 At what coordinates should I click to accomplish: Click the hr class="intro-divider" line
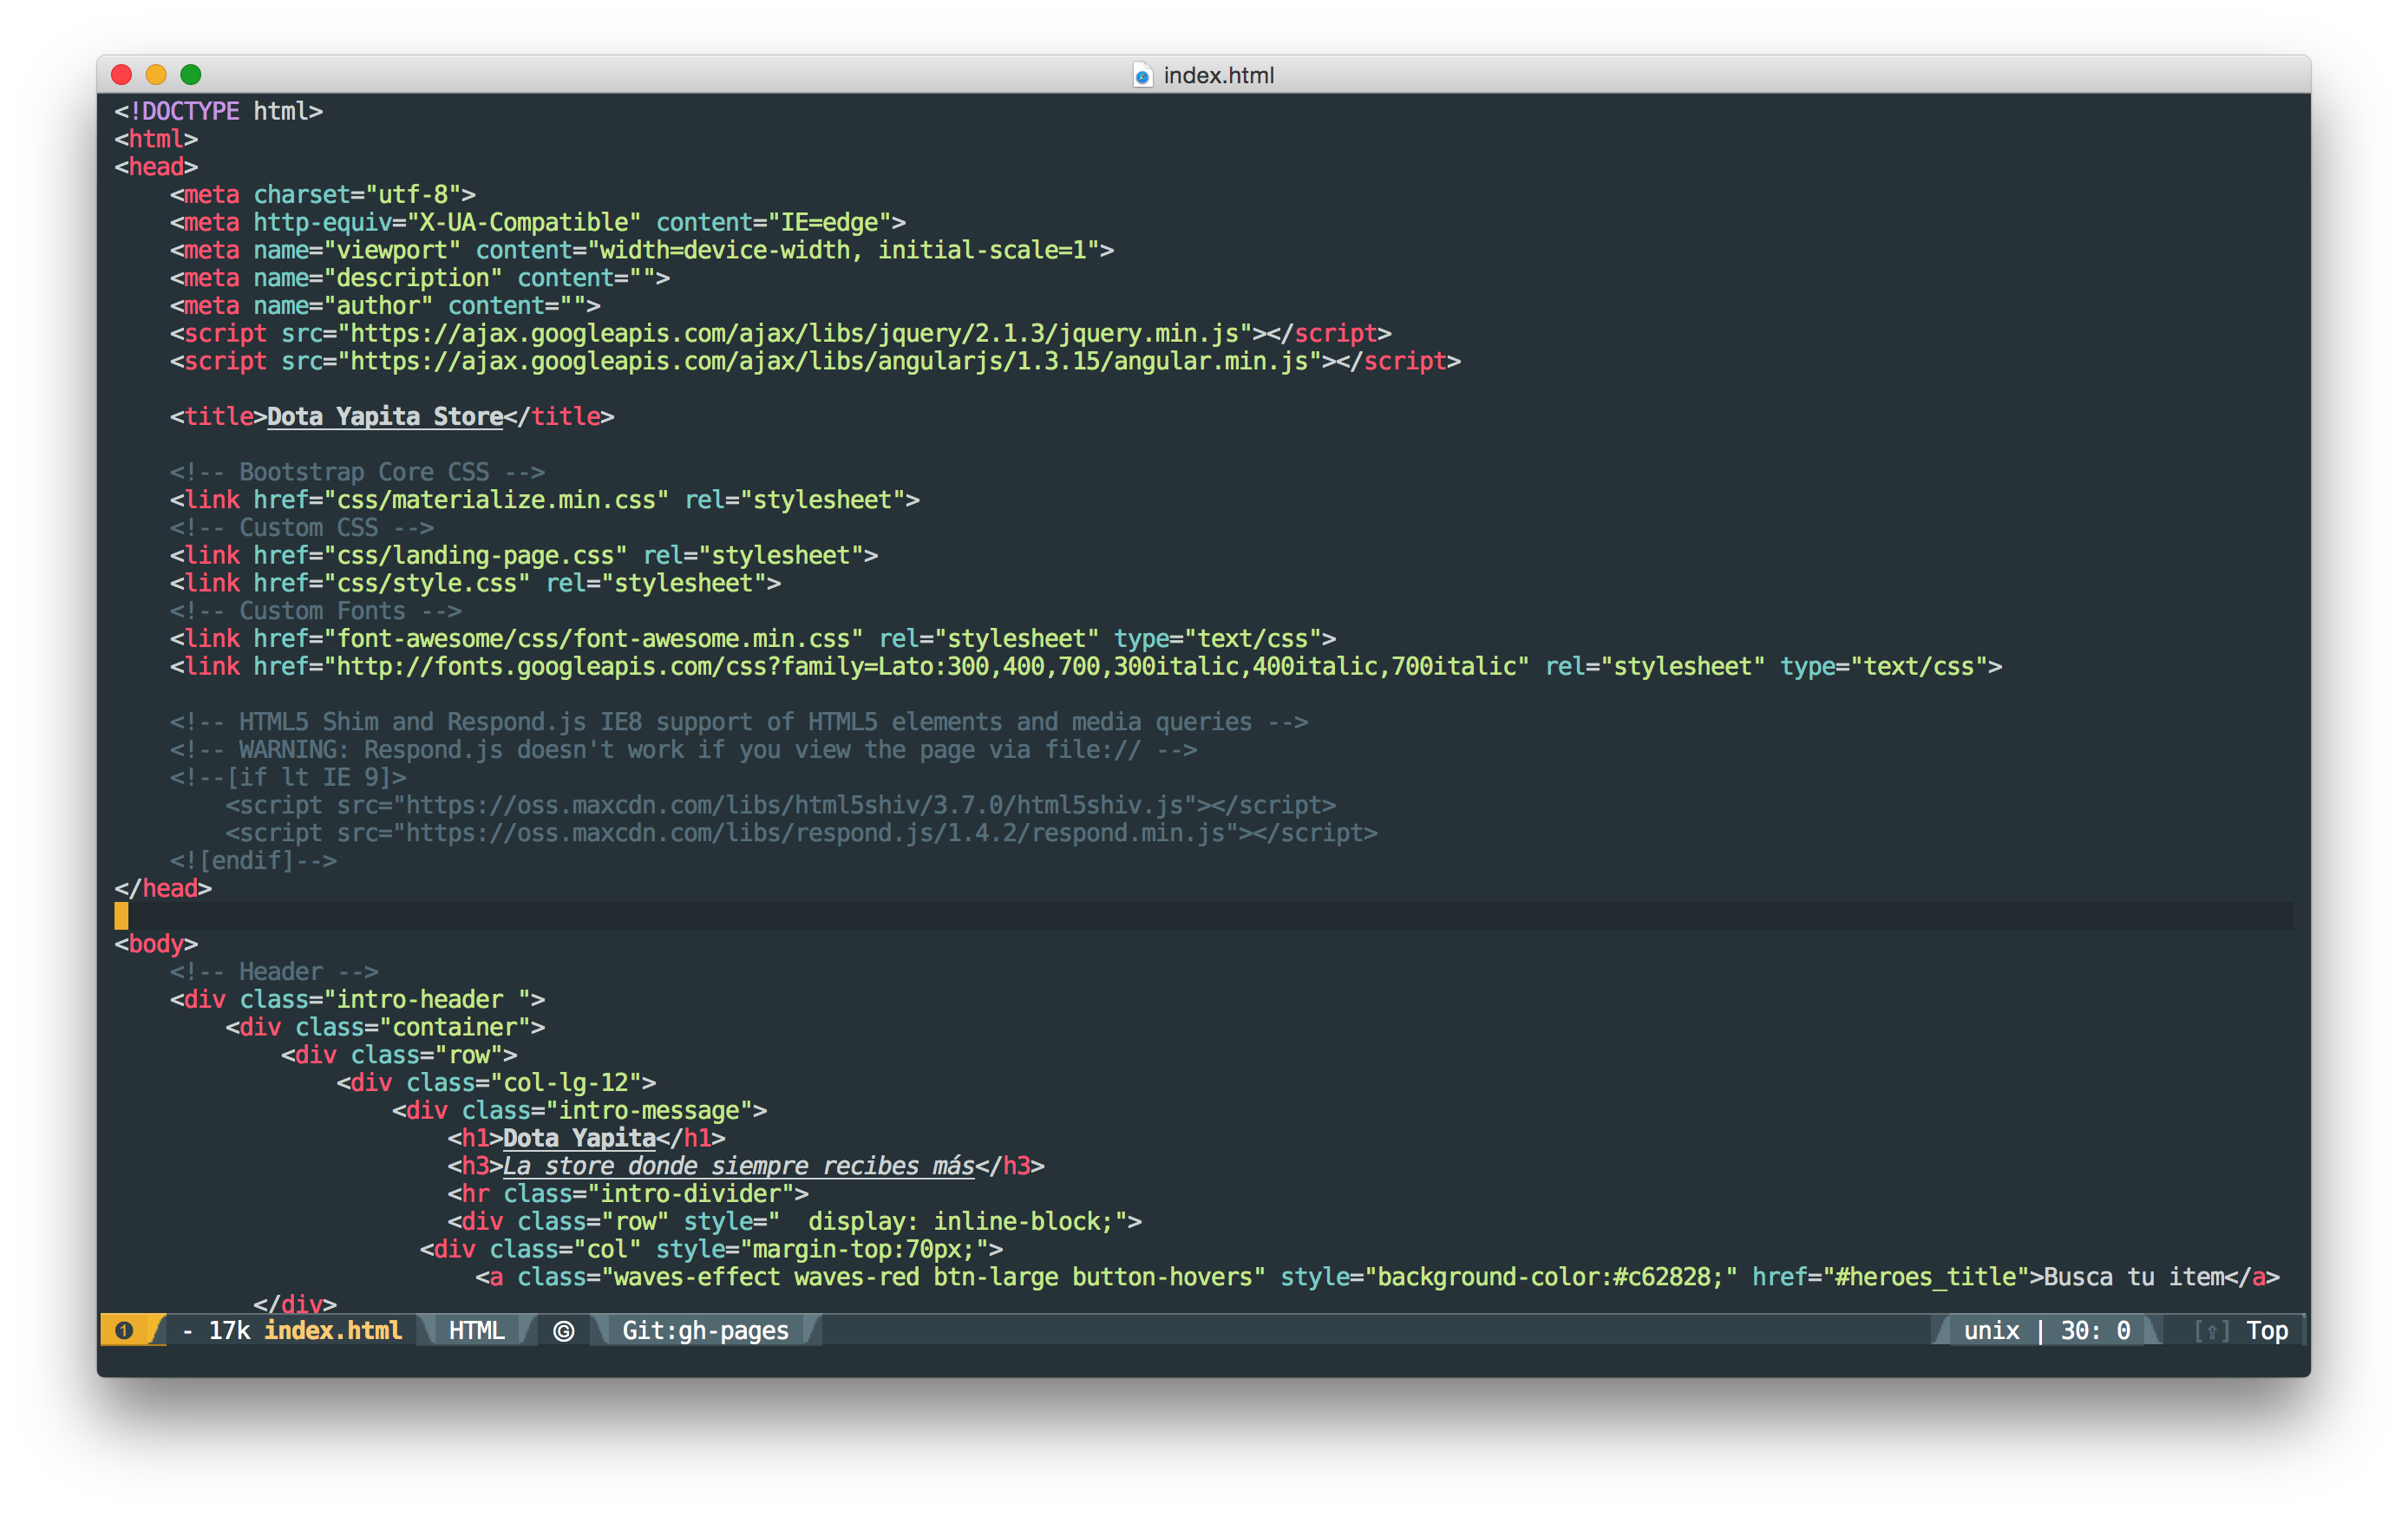click(627, 1194)
